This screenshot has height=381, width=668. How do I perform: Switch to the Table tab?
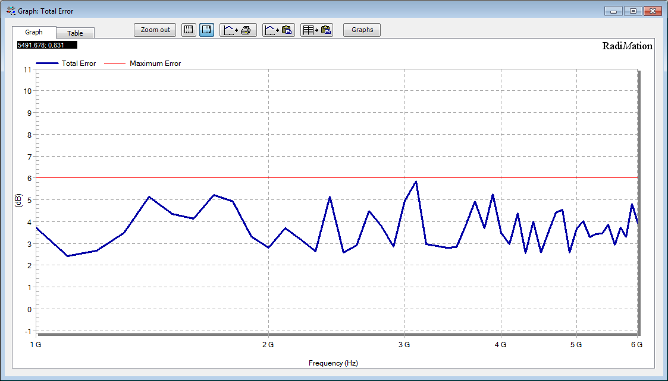coord(75,33)
